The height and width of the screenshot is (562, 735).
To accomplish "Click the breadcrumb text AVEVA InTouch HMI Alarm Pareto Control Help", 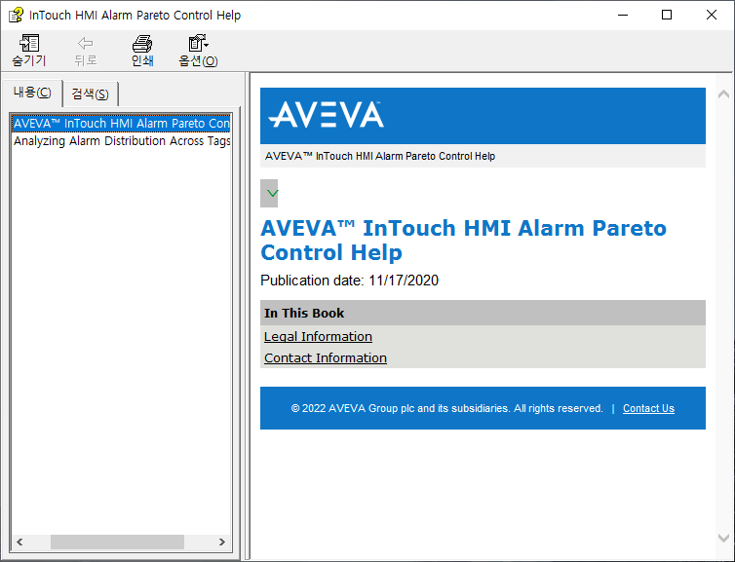I will pos(380,156).
